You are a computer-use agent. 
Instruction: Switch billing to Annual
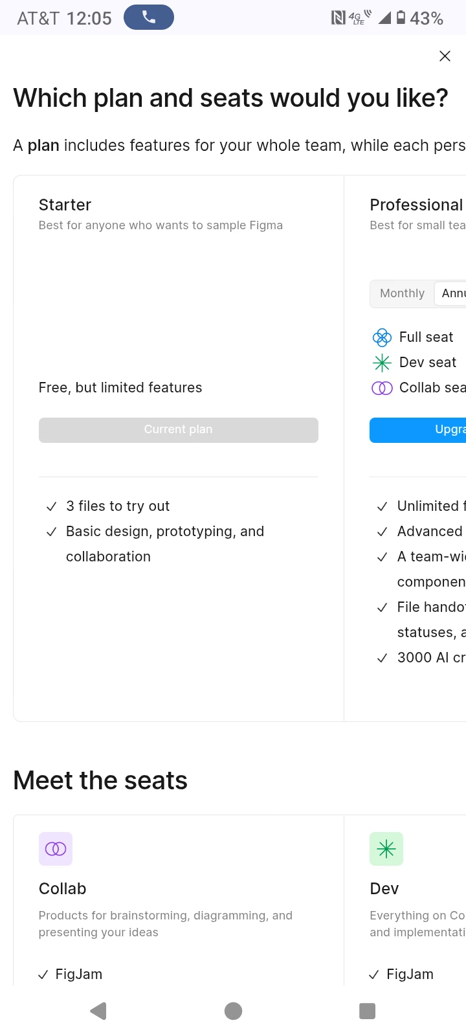pyautogui.click(x=453, y=294)
